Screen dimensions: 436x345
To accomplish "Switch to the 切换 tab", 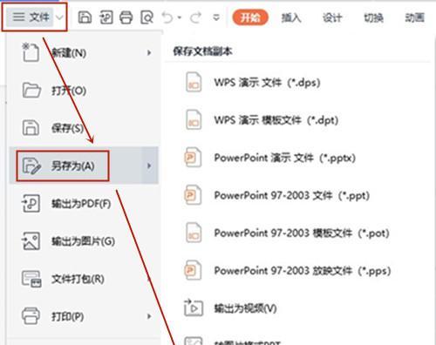I will 373,17.
